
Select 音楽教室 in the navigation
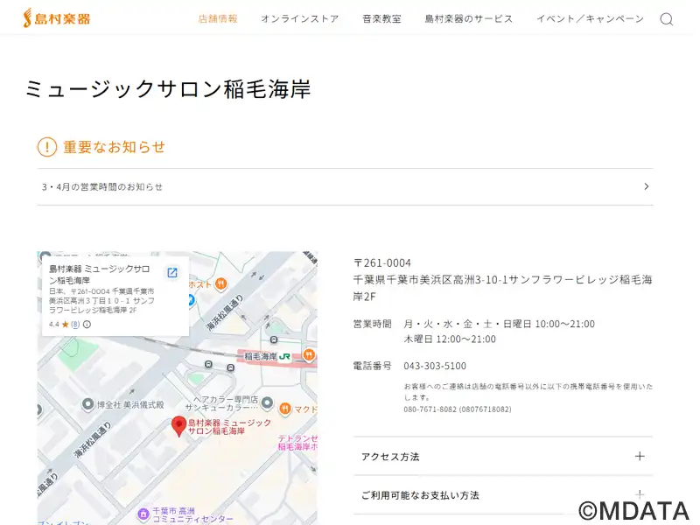tap(381, 18)
